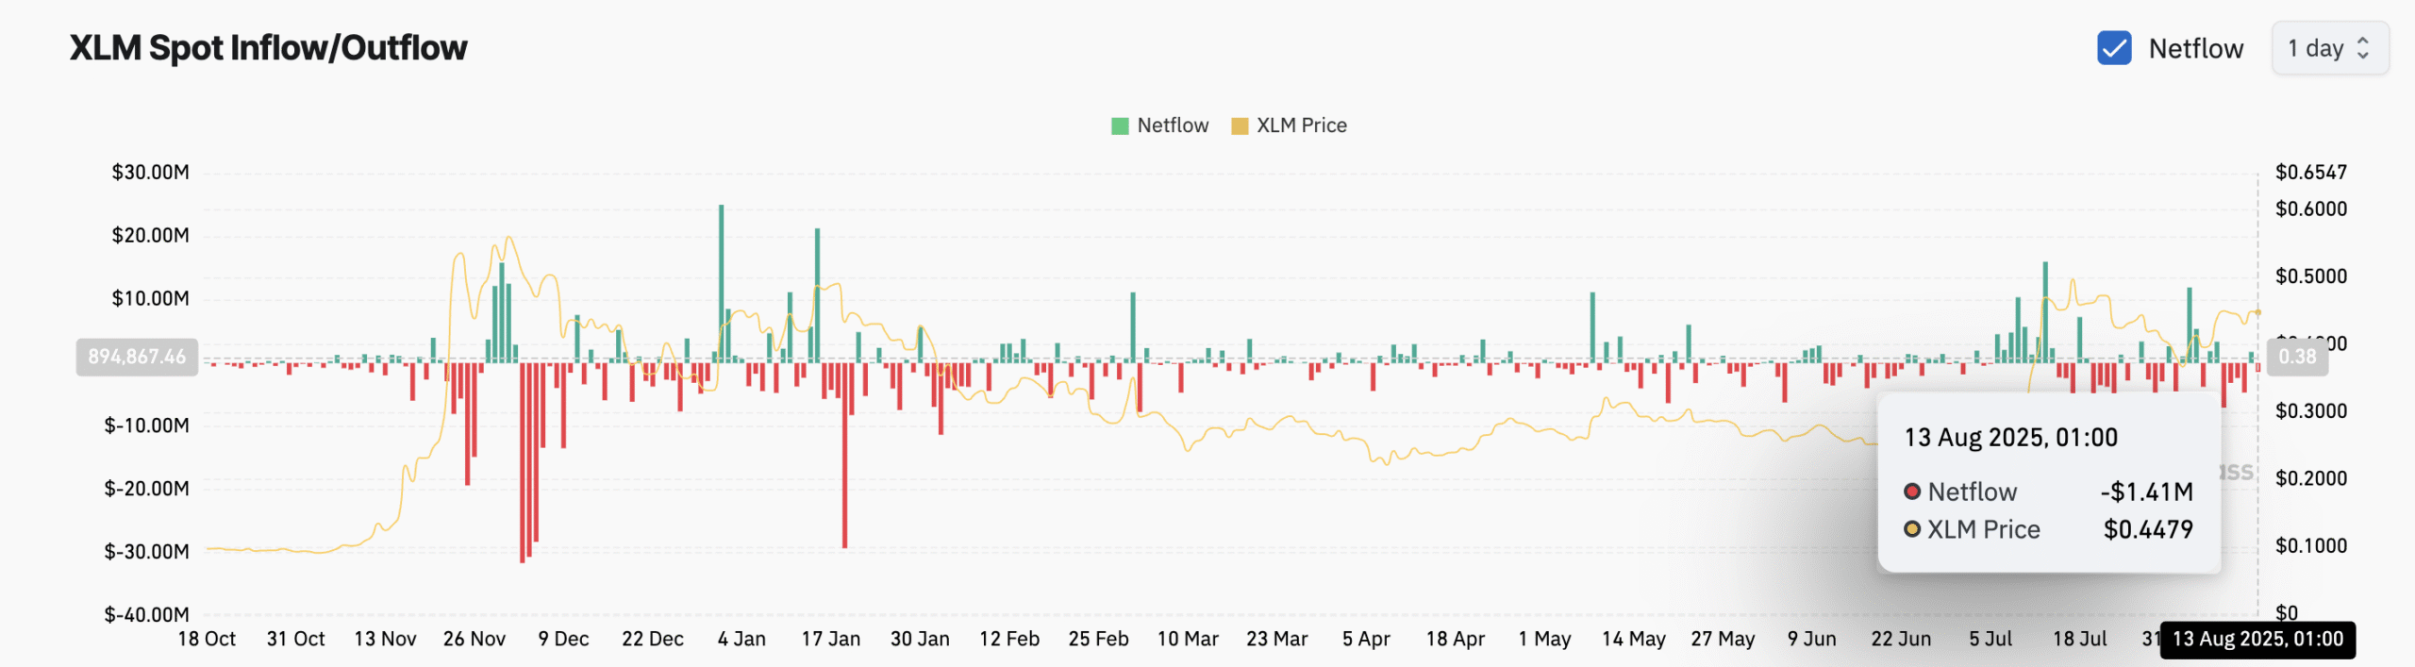Click the tall green bar near 14 May

click(1592, 326)
